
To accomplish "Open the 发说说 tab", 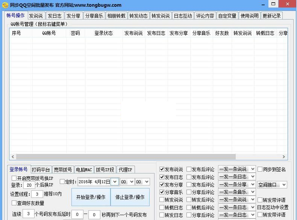I will click(36, 16).
